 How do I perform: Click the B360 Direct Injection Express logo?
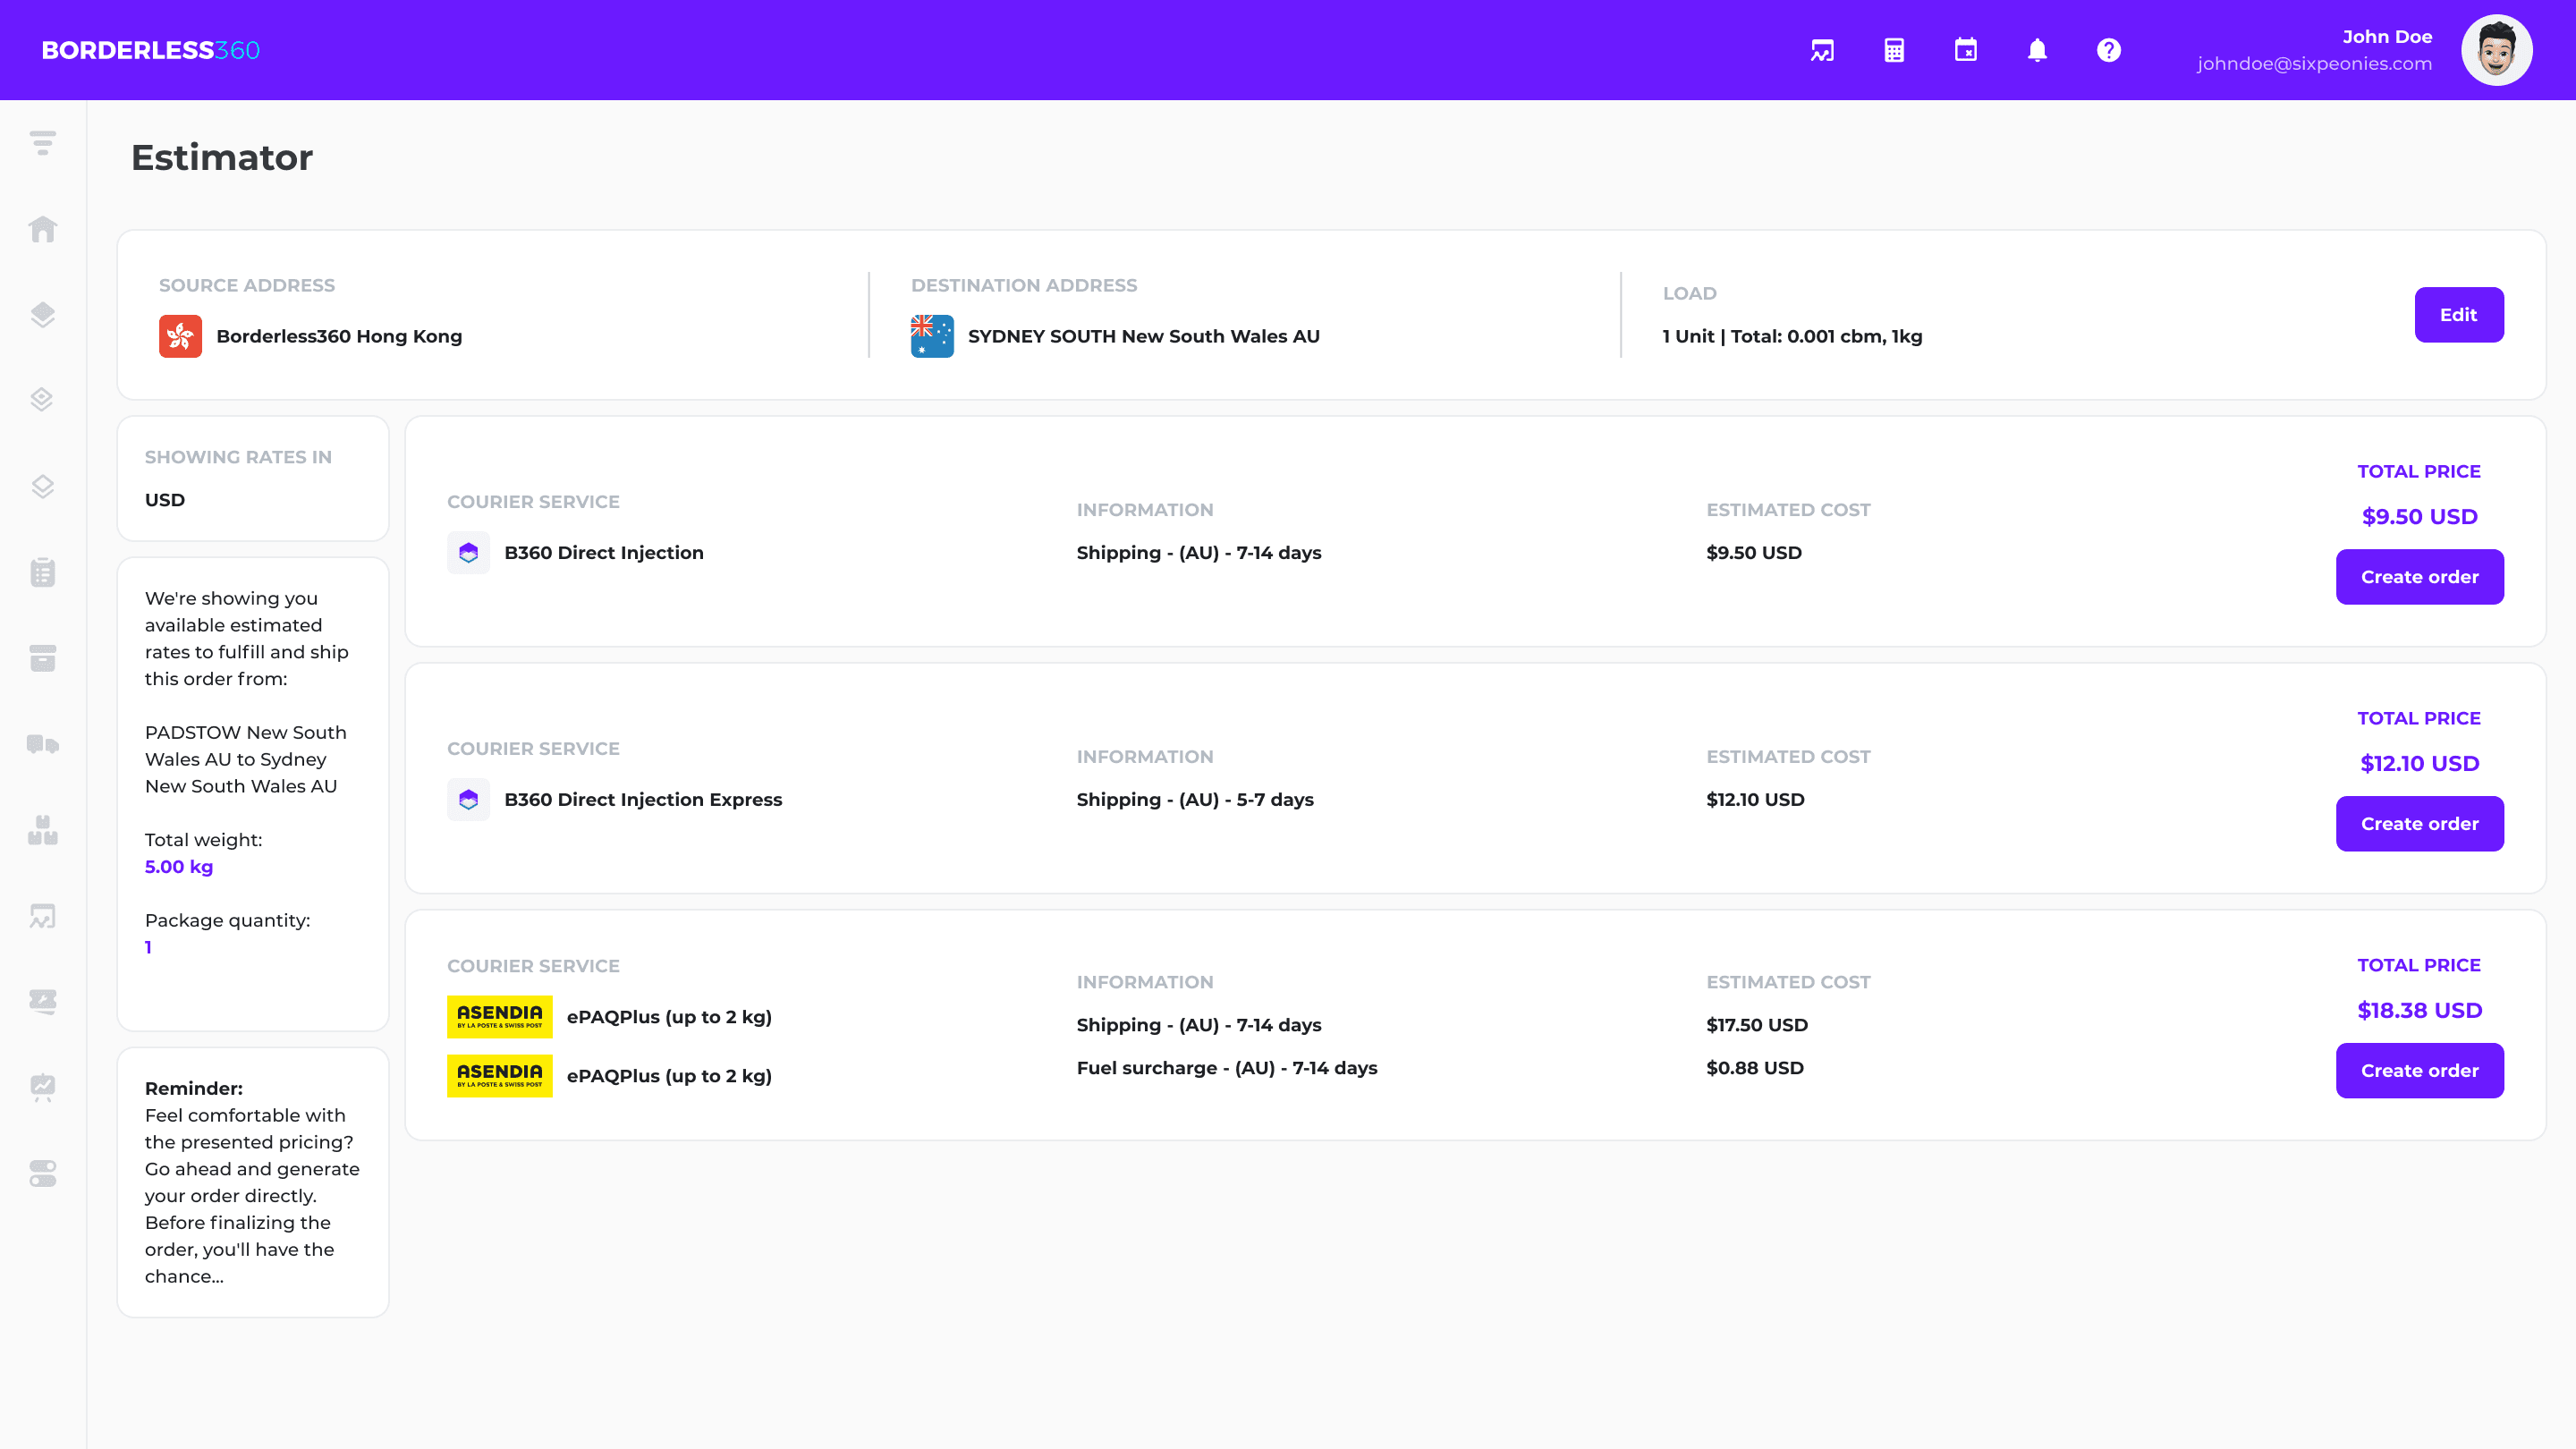point(468,800)
